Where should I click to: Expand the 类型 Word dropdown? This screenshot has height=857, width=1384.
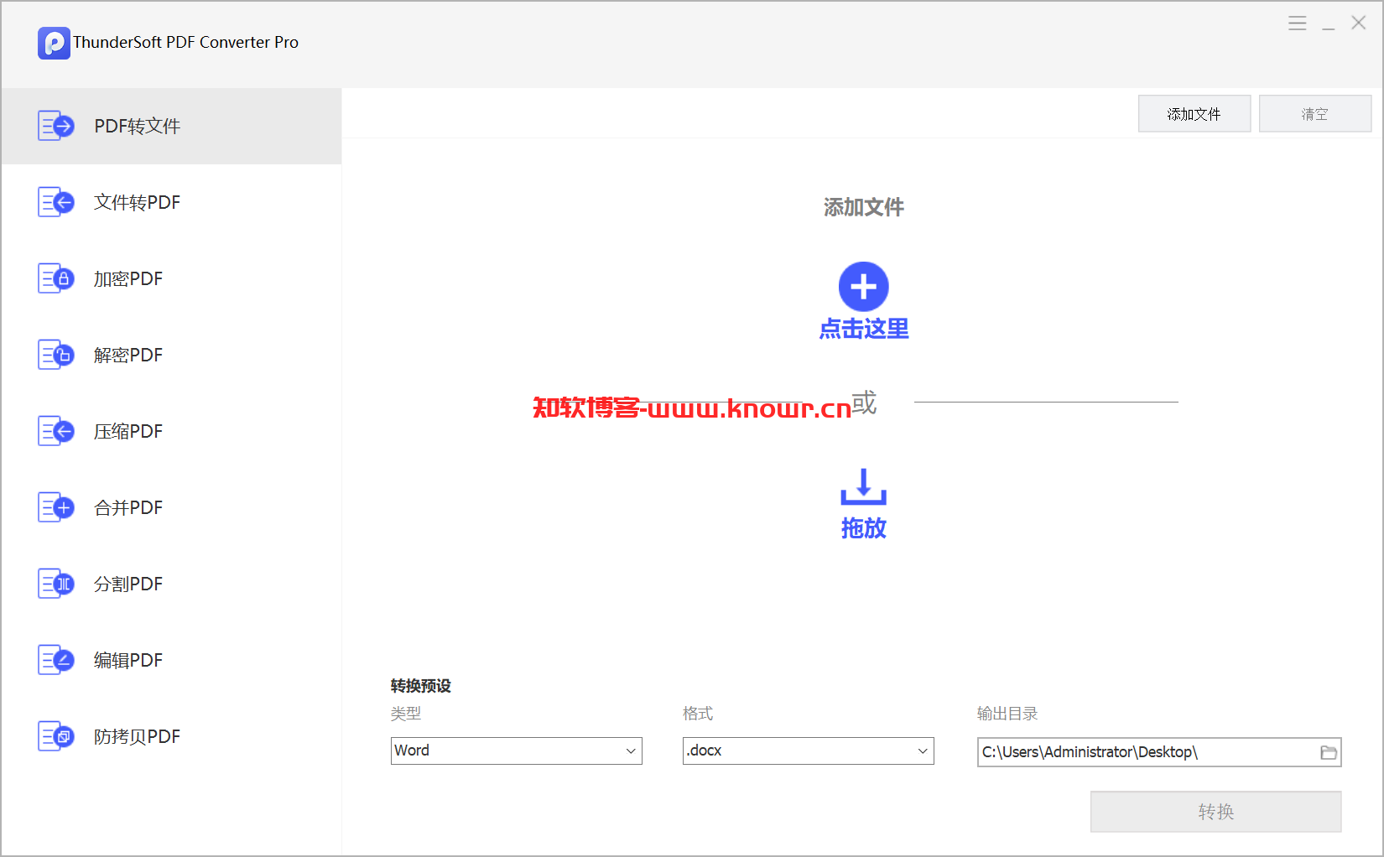click(516, 751)
